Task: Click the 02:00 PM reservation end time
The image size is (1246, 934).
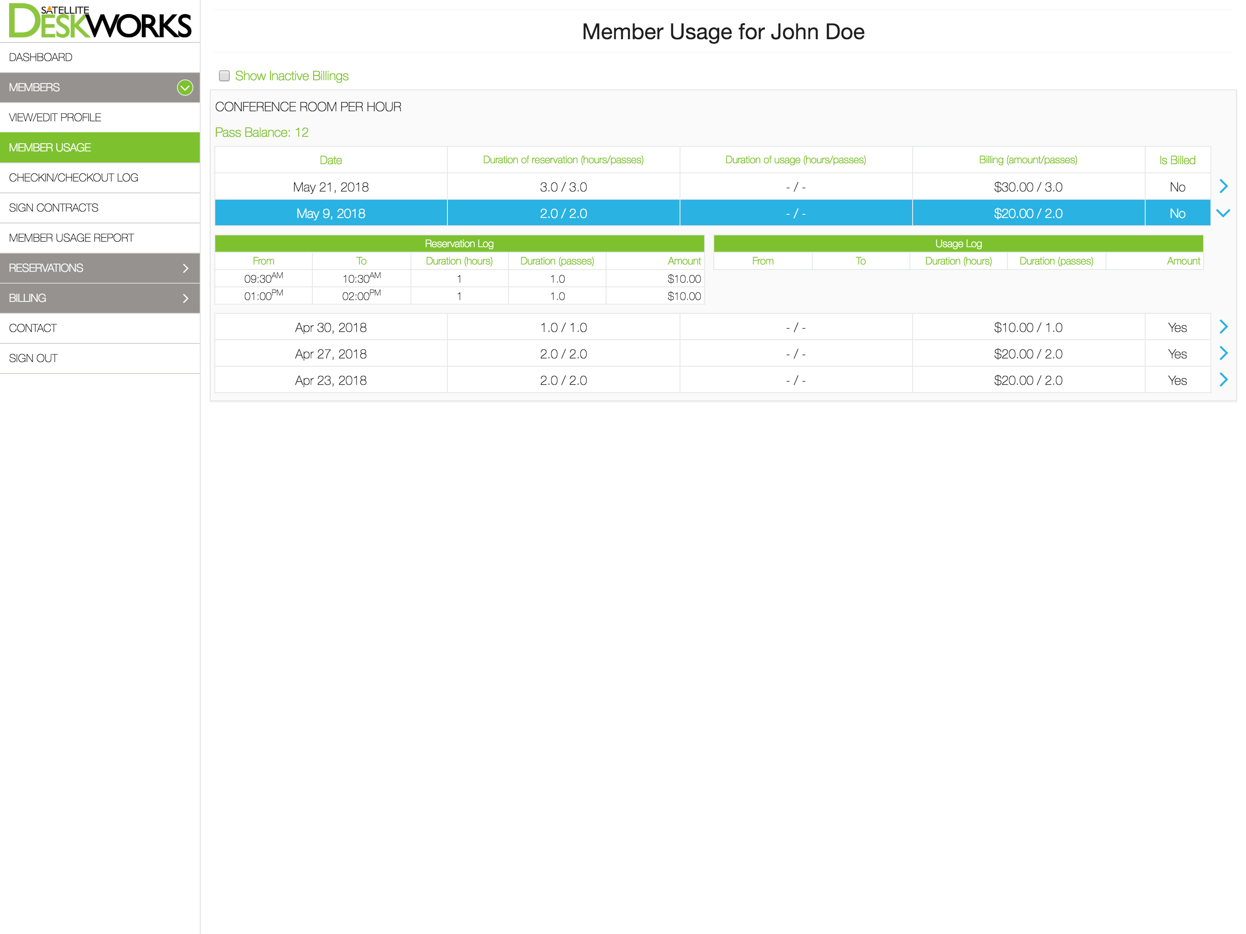Action: (x=361, y=296)
